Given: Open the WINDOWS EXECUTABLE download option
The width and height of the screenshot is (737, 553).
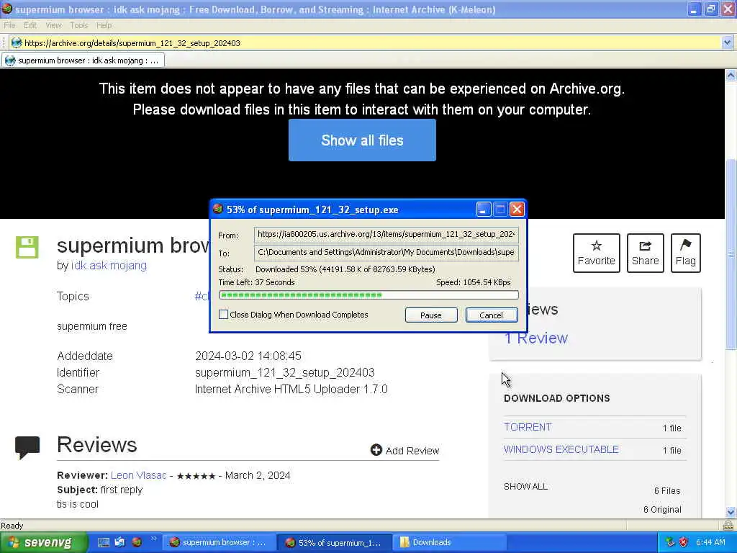Looking at the screenshot, I should [561, 449].
